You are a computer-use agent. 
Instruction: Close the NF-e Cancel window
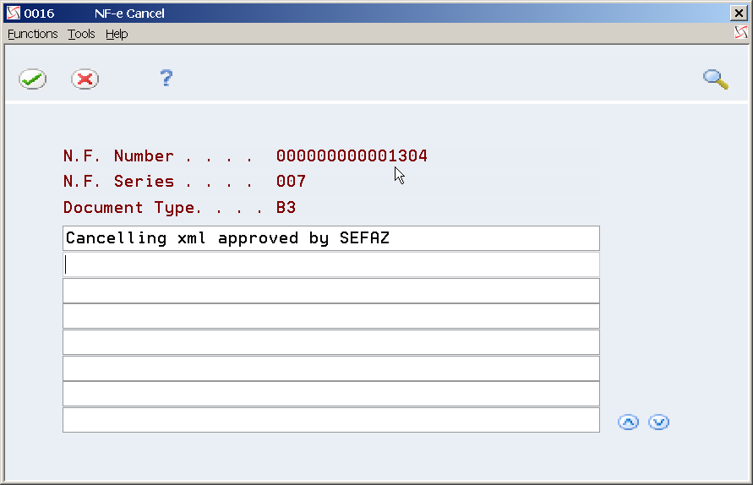click(x=739, y=13)
